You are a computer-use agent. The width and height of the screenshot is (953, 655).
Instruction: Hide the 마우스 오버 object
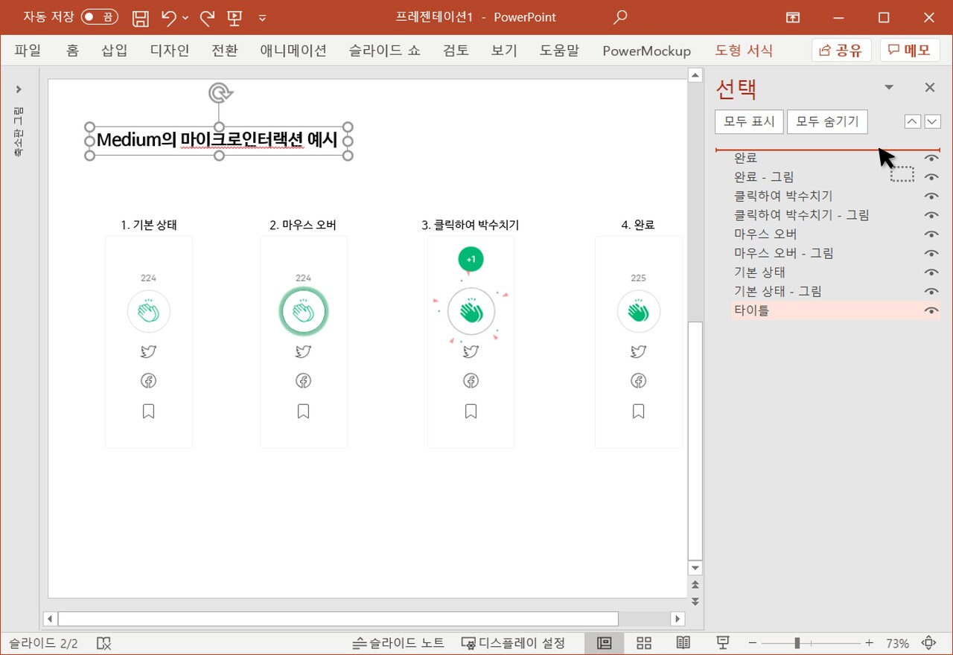click(x=931, y=234)
